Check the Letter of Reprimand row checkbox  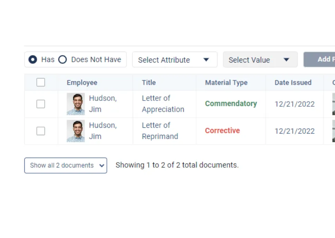point(41,131)
